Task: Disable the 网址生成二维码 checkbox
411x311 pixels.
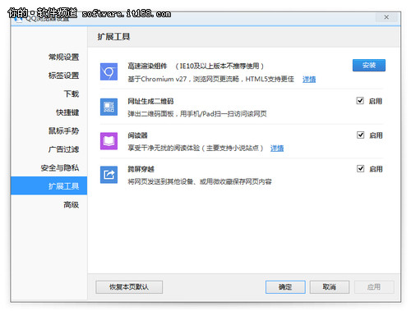Action: [360, 101]
